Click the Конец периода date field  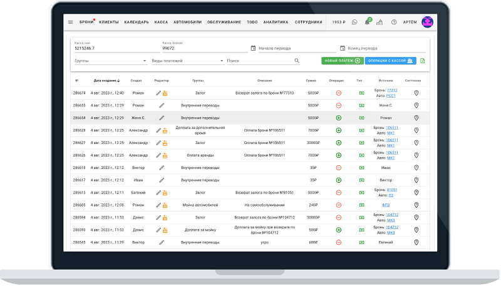(x=386, y=48)
